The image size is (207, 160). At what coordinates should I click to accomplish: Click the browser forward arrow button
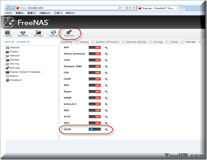tap(12, 8)
